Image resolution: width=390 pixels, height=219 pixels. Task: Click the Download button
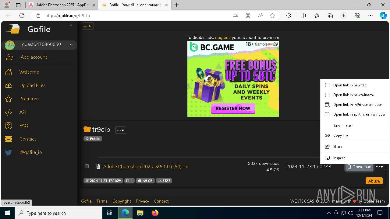(359, 167)
